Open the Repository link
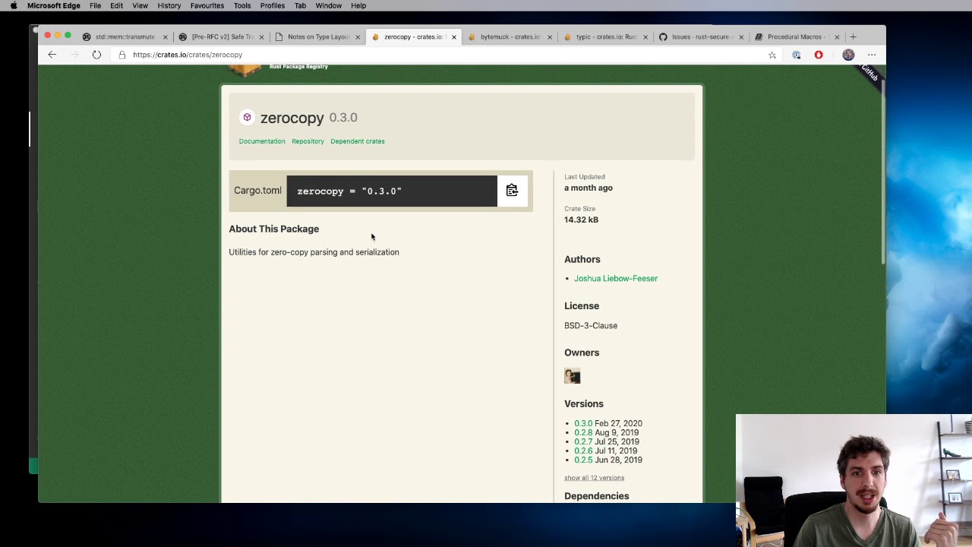 pos(308,141)
